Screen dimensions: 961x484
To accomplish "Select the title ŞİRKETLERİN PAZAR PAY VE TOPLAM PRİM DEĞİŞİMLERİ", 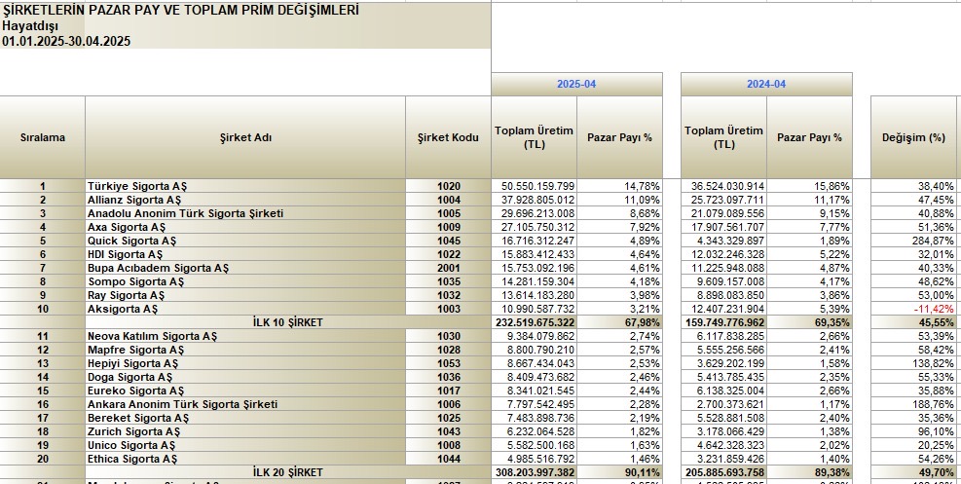I will [181, 11].
